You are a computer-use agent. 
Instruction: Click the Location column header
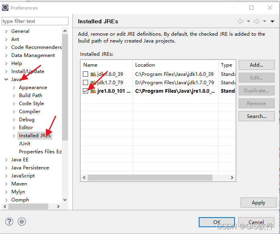[x=175, y=65]
